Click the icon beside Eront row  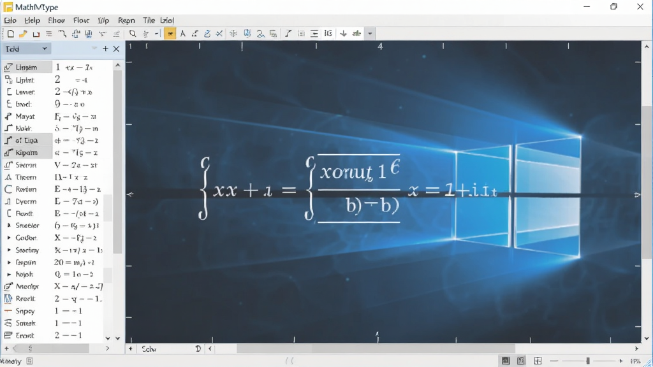click(x=8, y=335)
